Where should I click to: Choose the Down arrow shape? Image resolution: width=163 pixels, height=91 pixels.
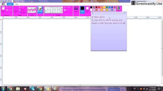pyautogui.click(x=46, y=12)
